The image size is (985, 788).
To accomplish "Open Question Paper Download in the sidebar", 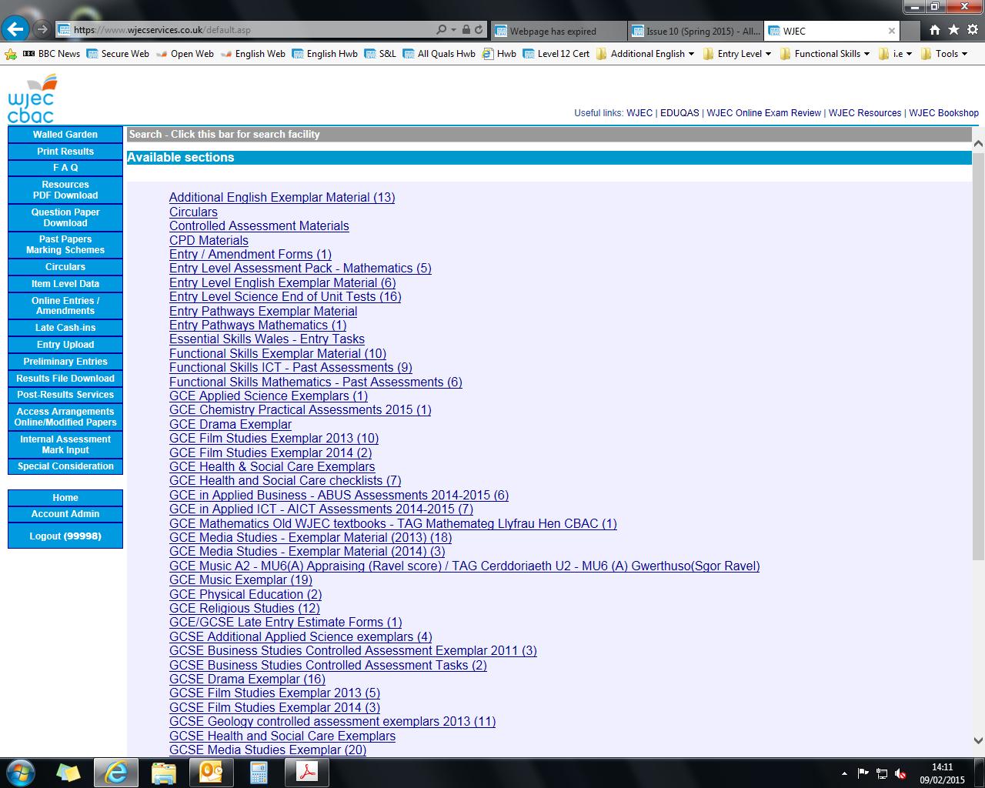I will pos(65,218).
